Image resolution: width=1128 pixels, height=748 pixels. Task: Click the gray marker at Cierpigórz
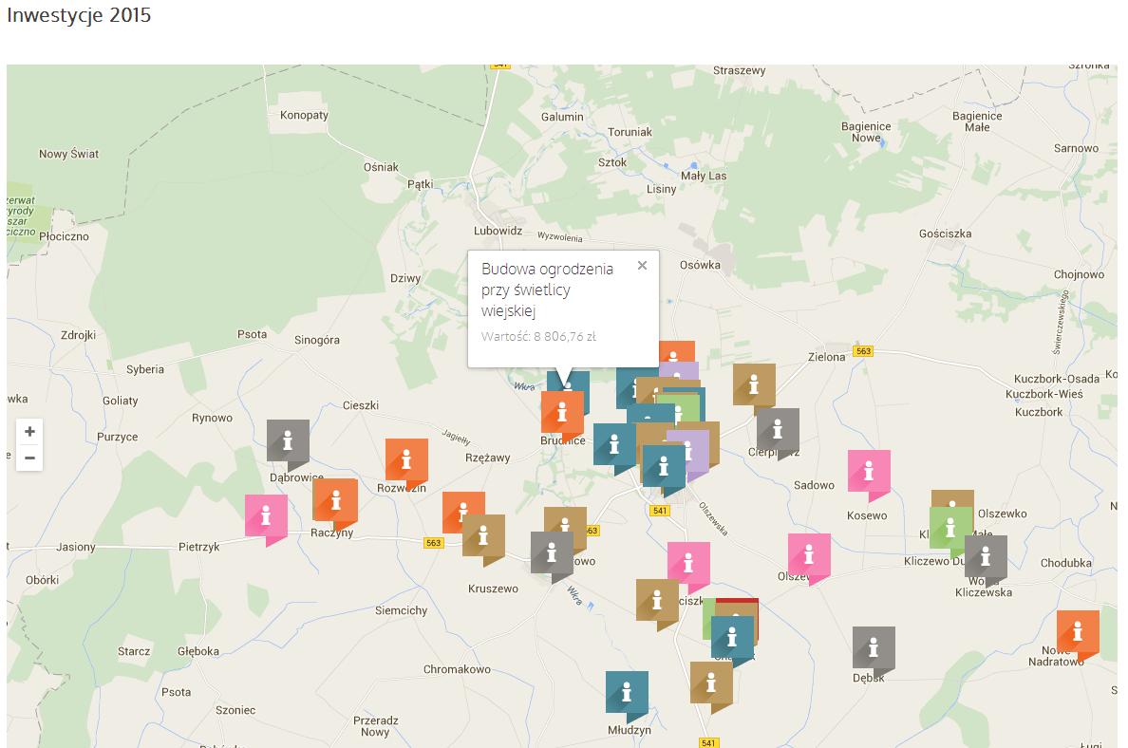pos(778,430)
